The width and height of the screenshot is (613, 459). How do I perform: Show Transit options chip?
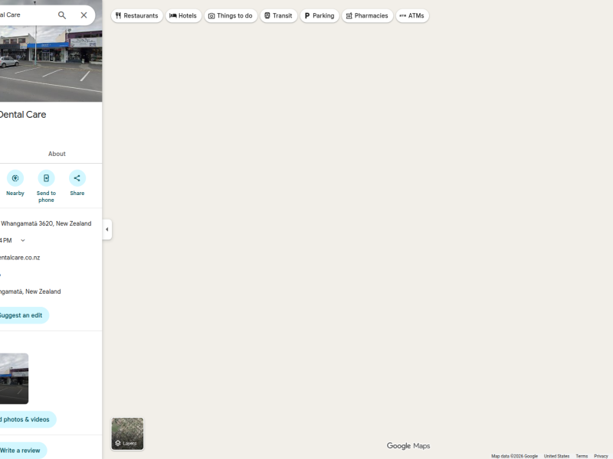(278, 15)
